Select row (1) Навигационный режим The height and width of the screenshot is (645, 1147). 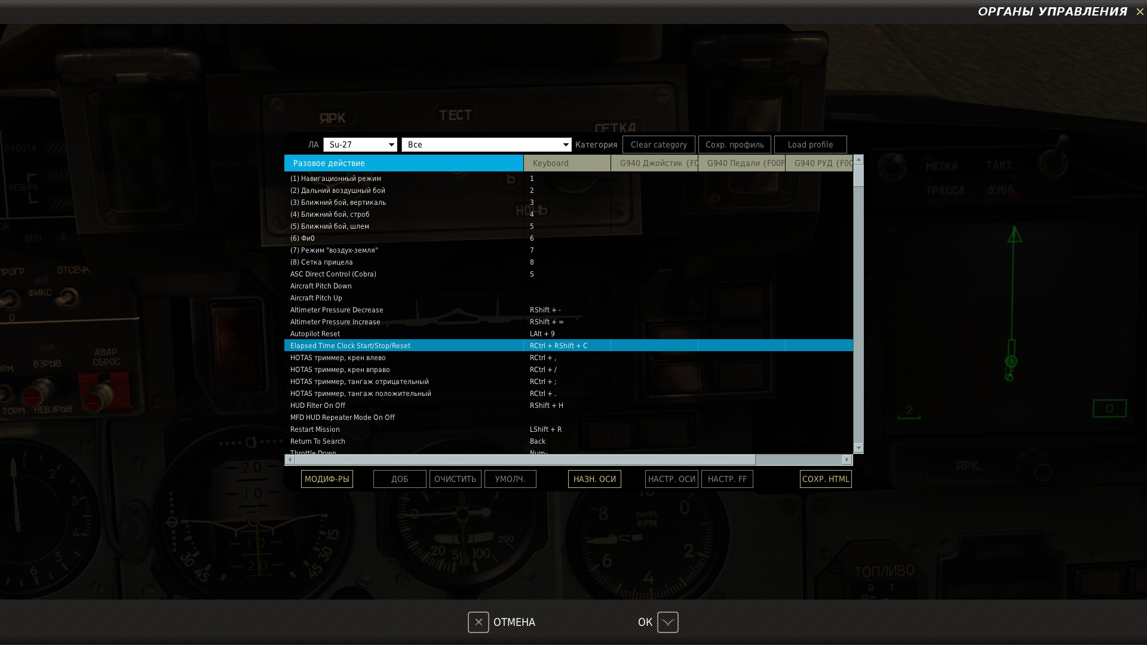tap(569, 179)
